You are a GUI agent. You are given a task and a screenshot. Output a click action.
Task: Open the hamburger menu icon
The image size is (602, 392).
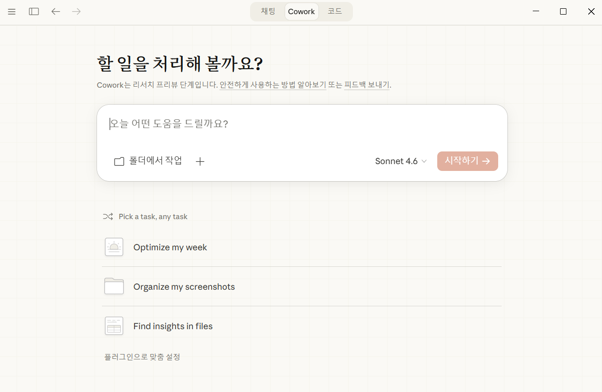tap(12, 12)
